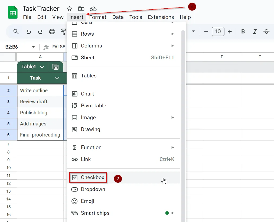Click the "Add images" cell
The image size is (274, 222).
coord(40,124)
